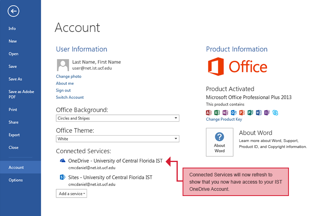Click the PowerPoint product icon
321x216 pixels.
click(x=242, y=112)
